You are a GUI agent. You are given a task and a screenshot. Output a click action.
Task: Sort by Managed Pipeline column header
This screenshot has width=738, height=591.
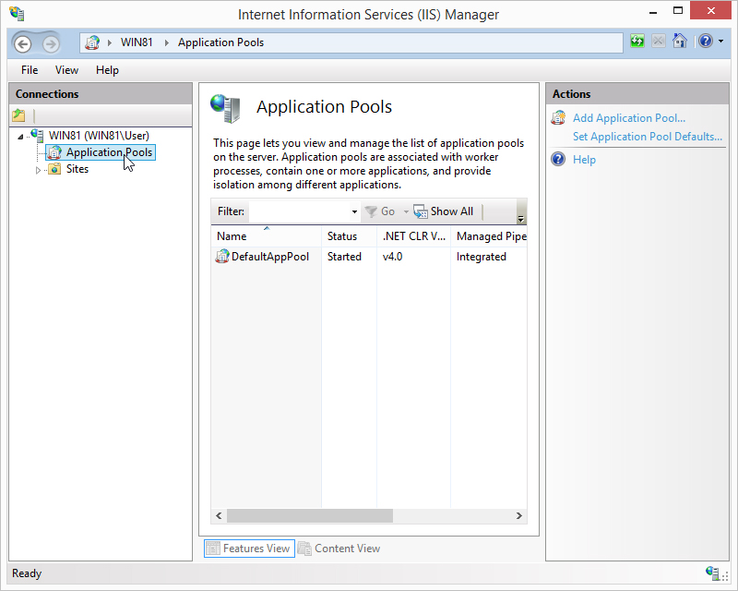click(x=489, y=236)
